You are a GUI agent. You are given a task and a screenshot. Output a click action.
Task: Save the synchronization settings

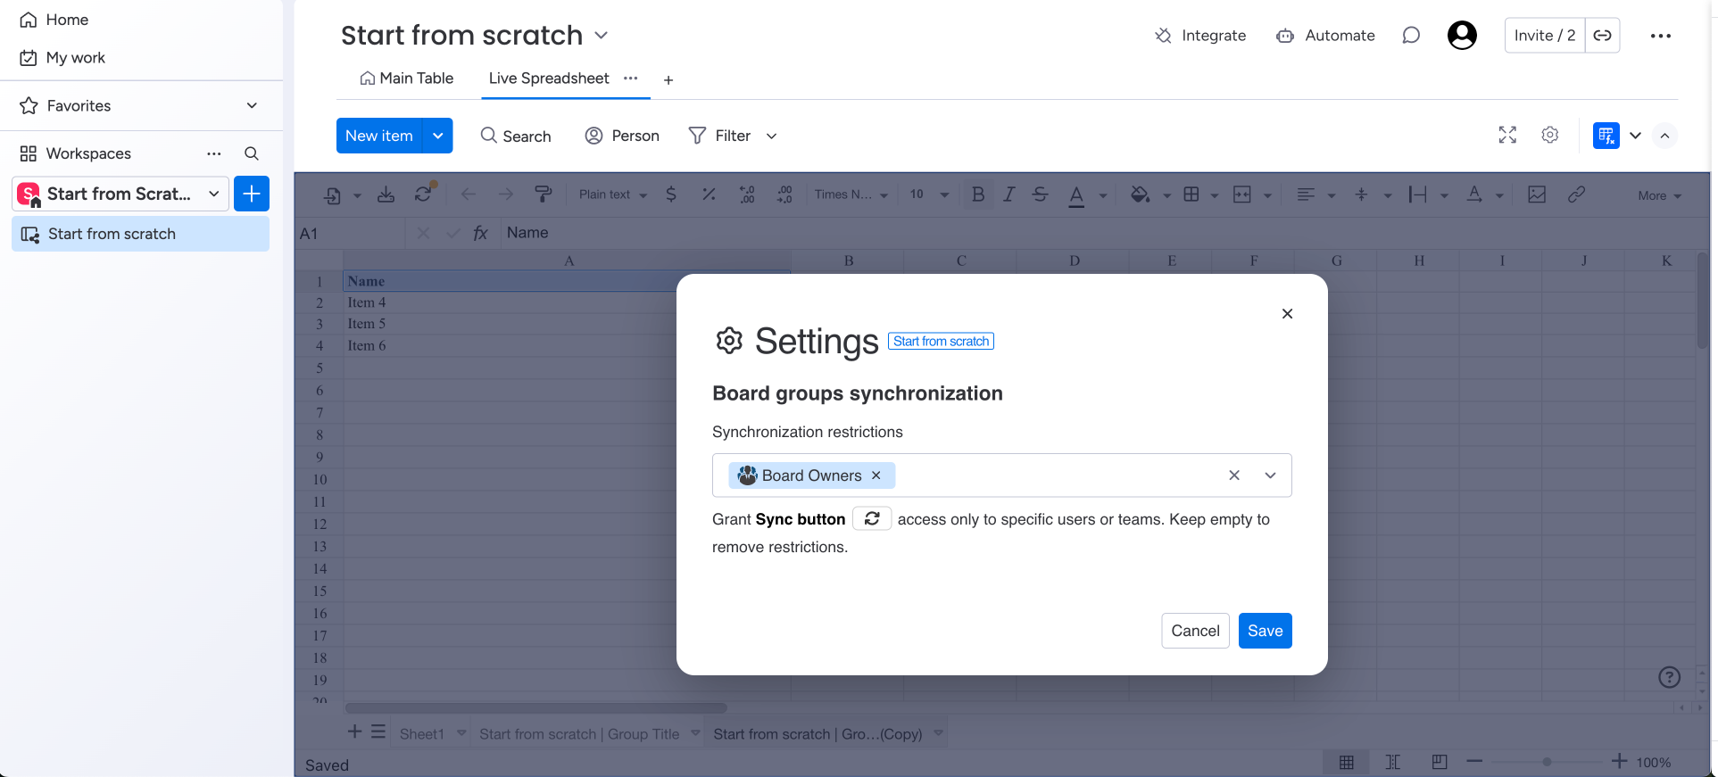(1265, 631)
